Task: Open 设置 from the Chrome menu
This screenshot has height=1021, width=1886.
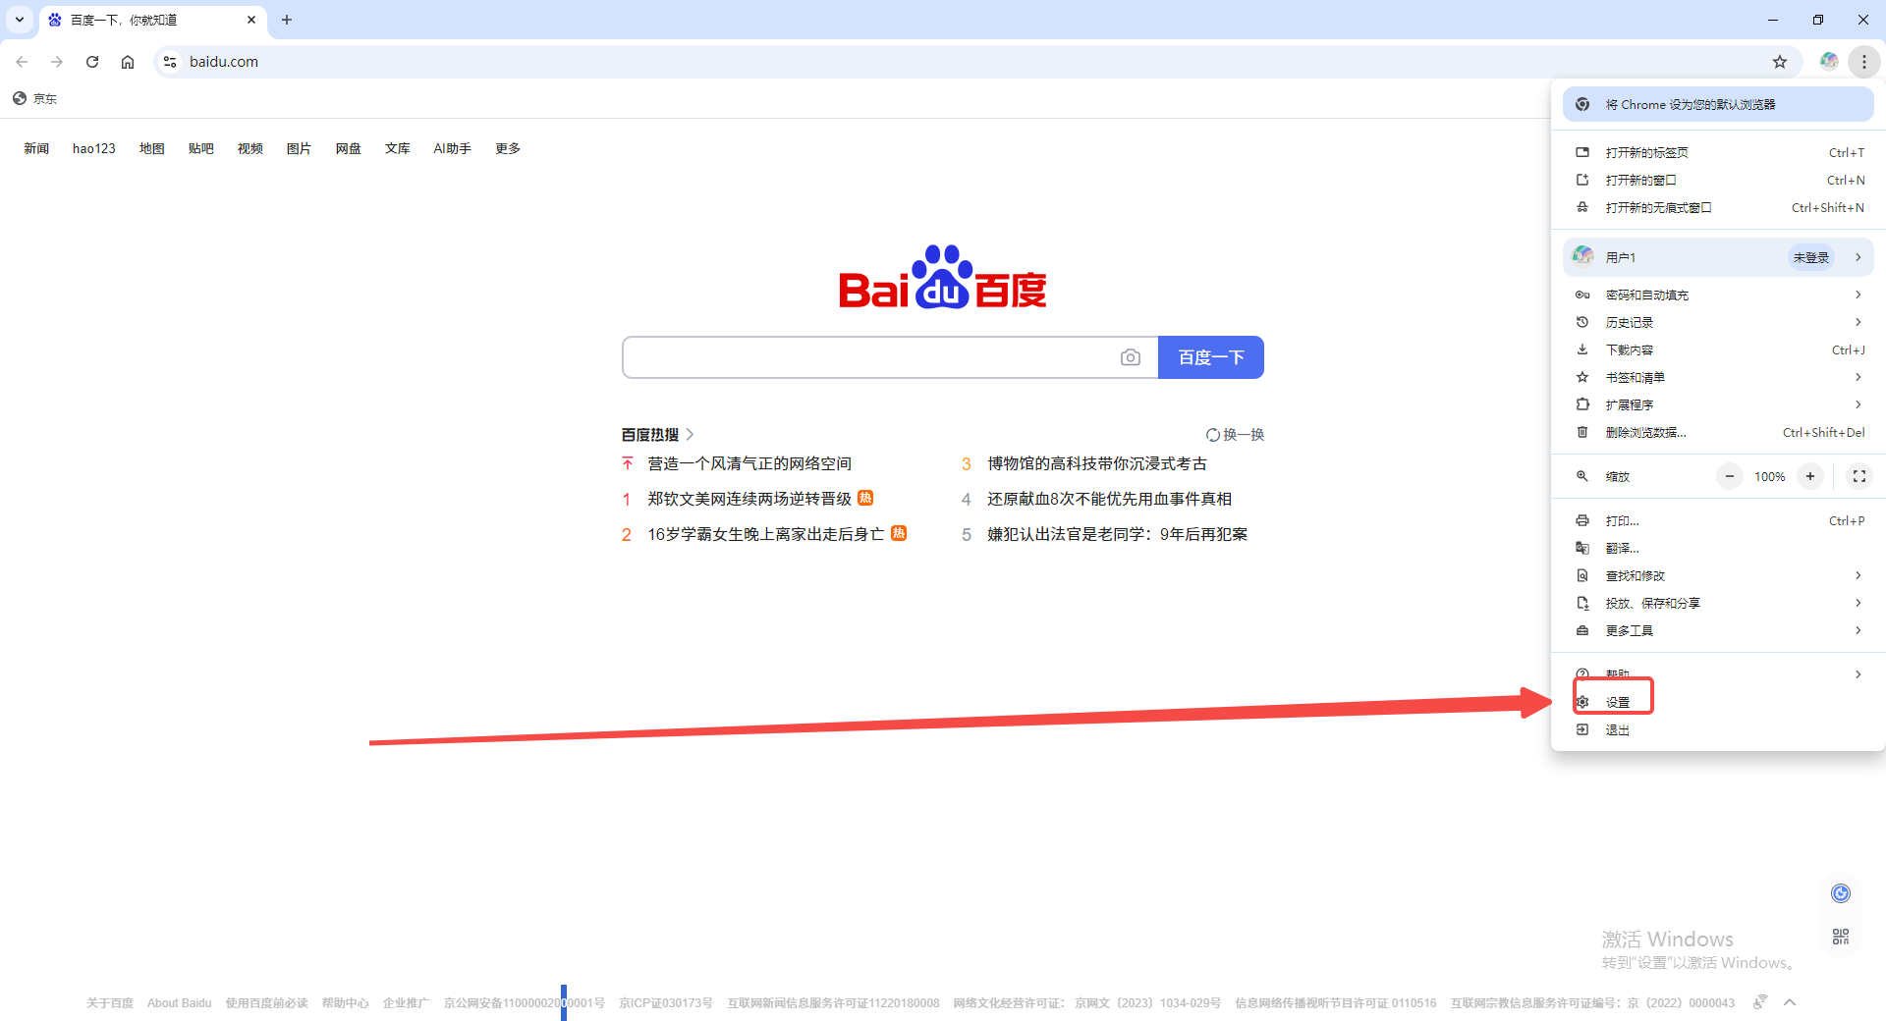Action: click(1618, 701)
